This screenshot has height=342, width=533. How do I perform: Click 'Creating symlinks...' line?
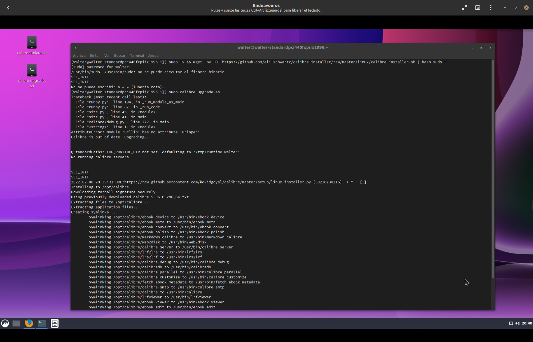click(93, 212)
